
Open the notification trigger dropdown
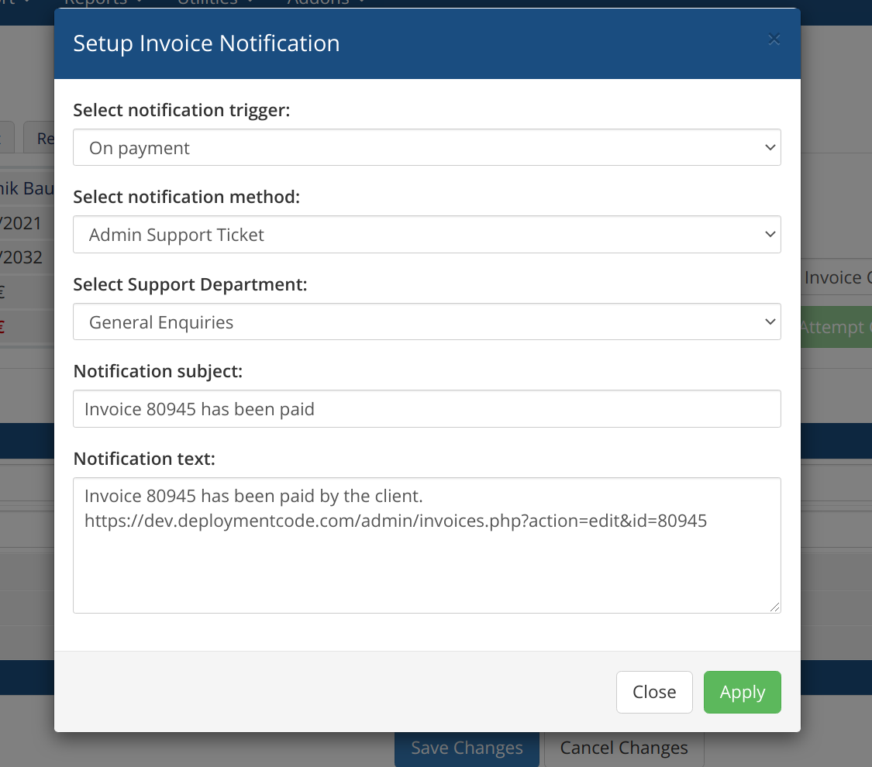tap(426, 147)
